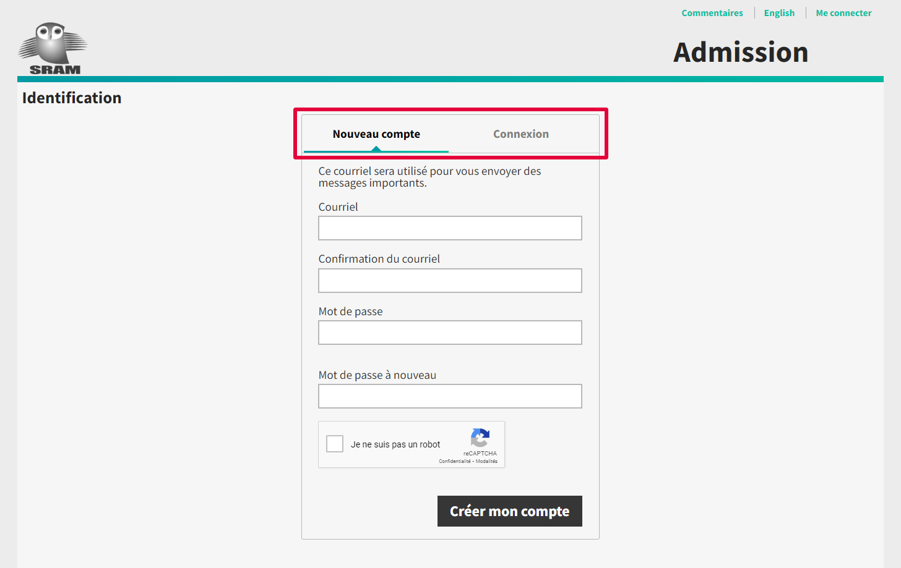Switch language to English
The height and width of the screenshot is (568, 901).
779,13
